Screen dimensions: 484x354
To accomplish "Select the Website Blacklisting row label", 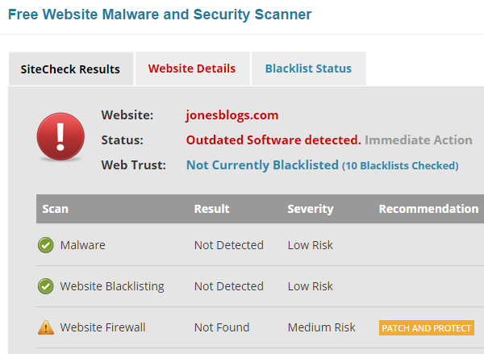I will [x=112, y=286].
